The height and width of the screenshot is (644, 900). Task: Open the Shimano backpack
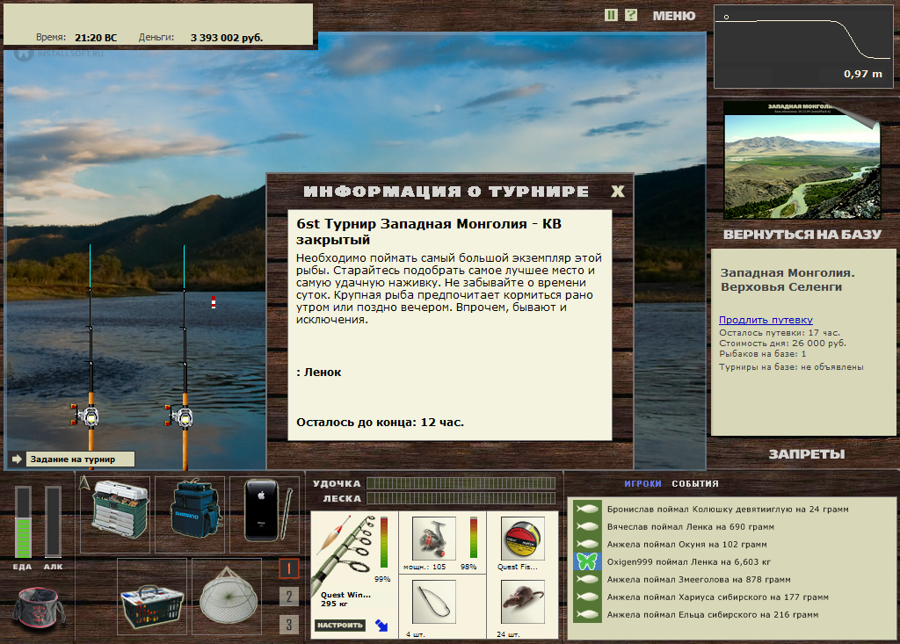194,510
